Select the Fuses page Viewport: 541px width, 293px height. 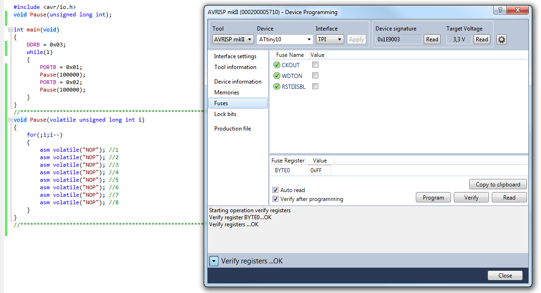[238, 103]
